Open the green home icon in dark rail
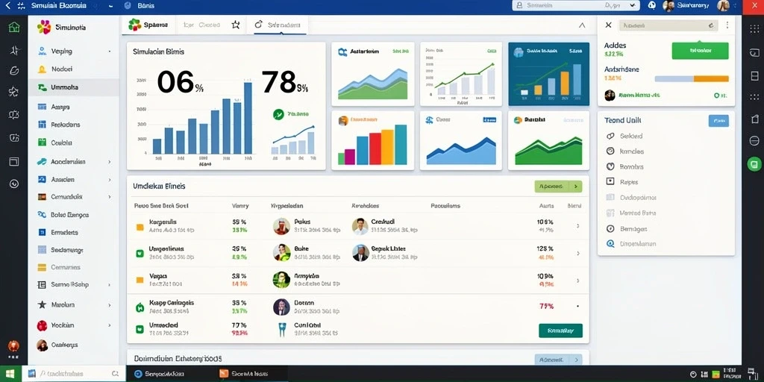The image size is (764, 382). (x=14, y=28)
